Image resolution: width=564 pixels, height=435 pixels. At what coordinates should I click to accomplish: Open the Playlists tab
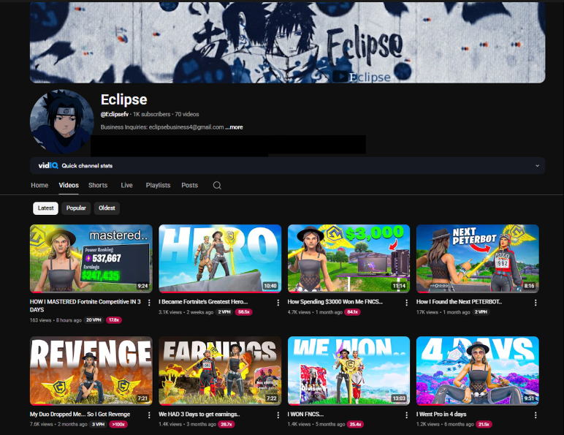click(x=158, y=185)
